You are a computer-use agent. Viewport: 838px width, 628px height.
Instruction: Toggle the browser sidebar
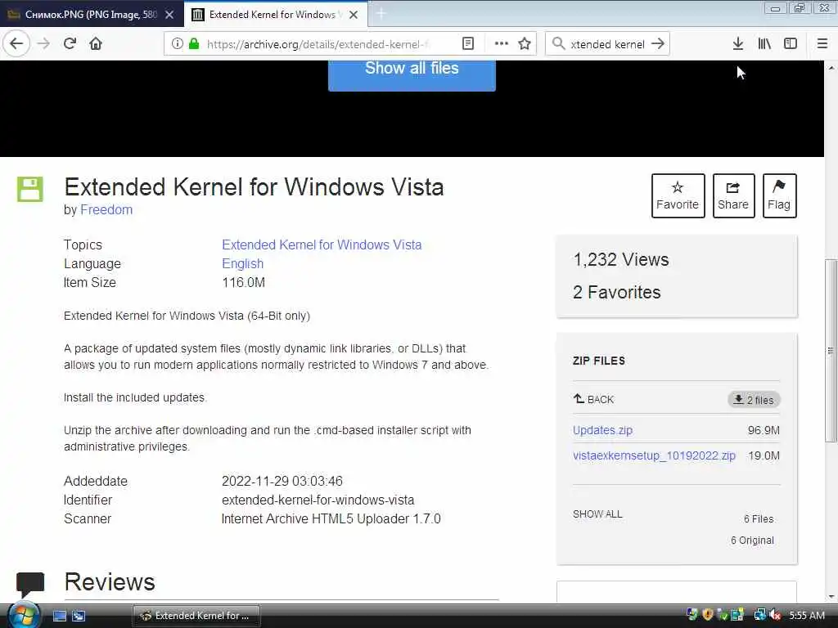tap(791, 44)
